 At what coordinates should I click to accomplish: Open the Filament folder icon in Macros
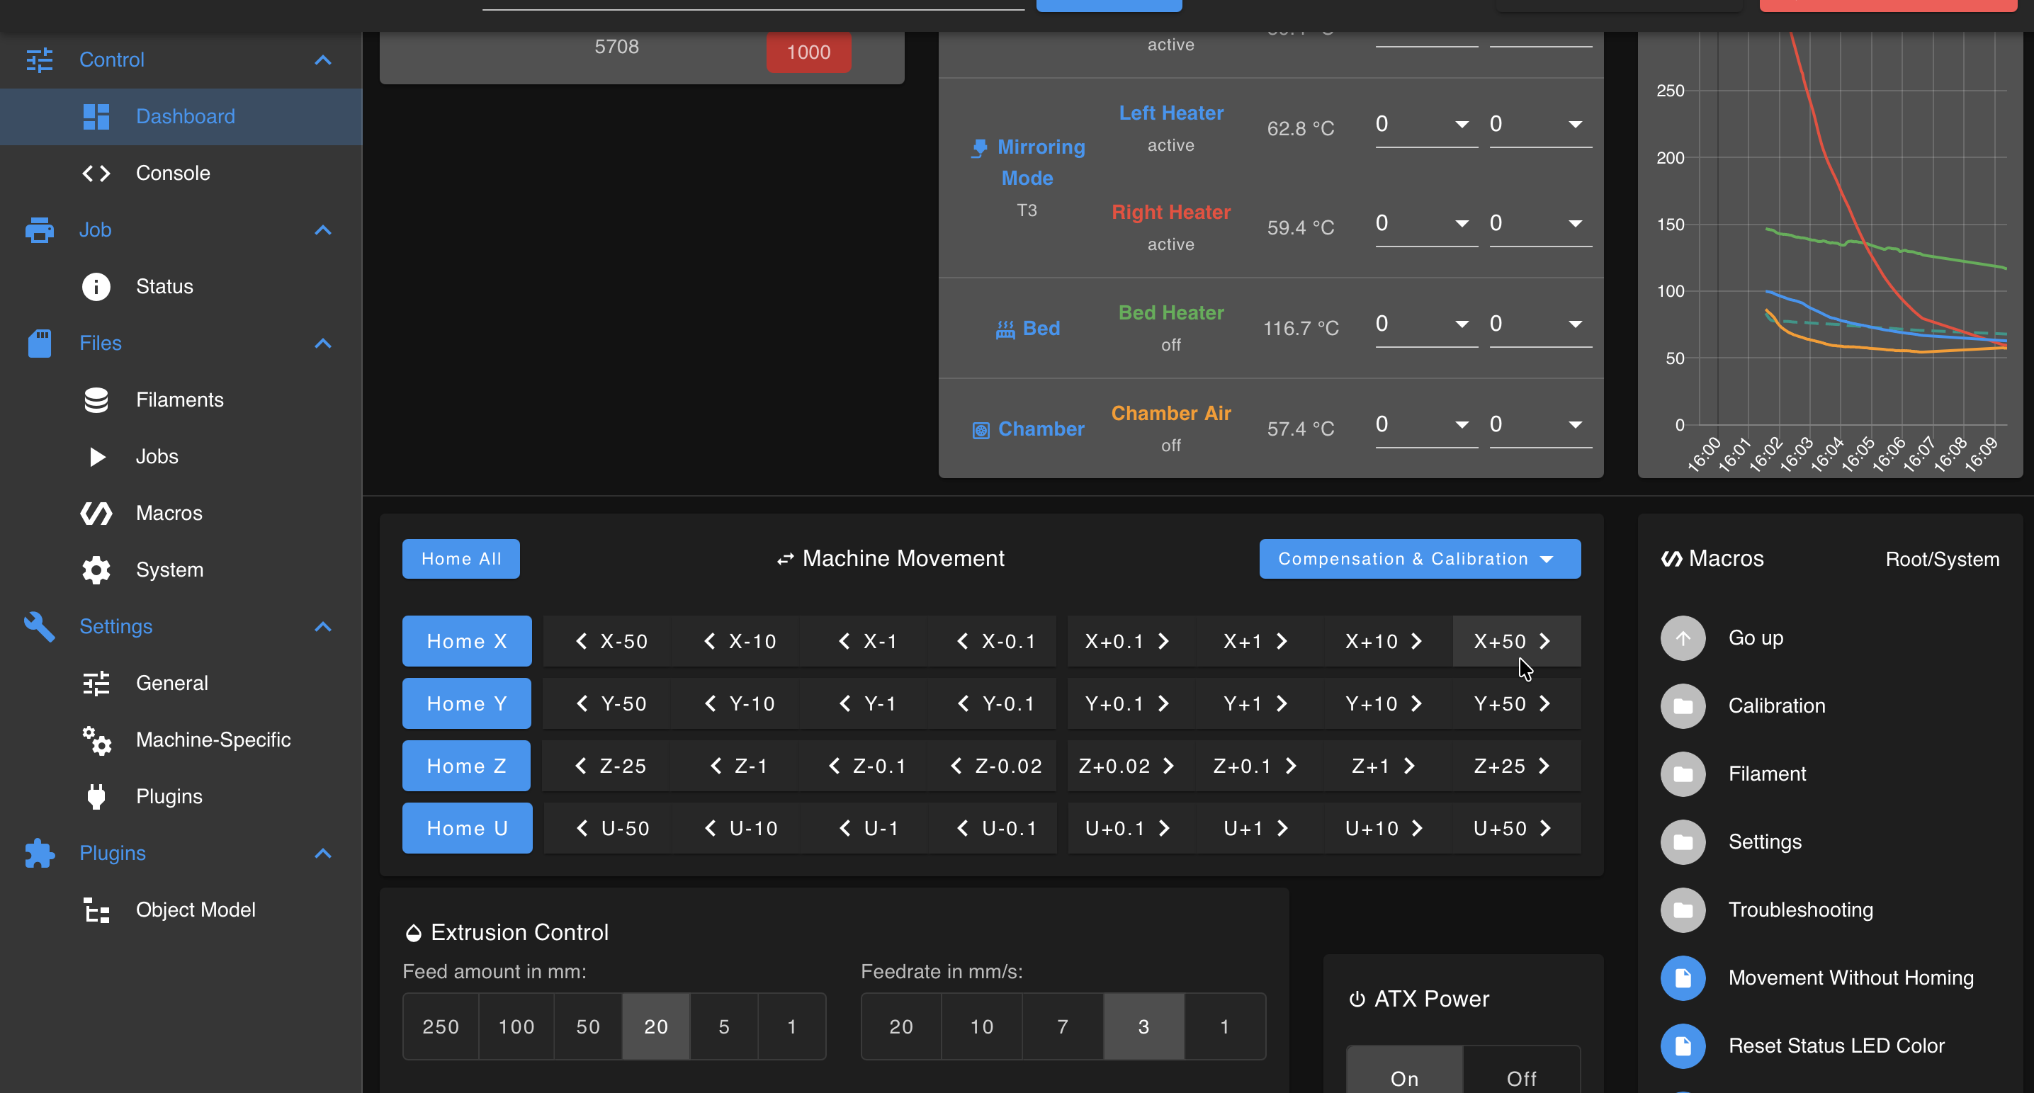[1683, 774]
